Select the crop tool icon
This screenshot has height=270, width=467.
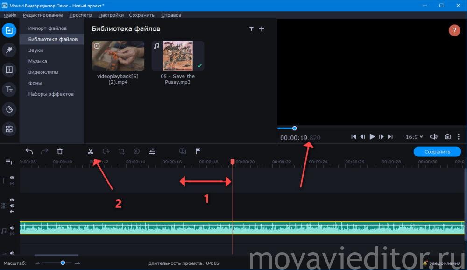tap(121, 151)
